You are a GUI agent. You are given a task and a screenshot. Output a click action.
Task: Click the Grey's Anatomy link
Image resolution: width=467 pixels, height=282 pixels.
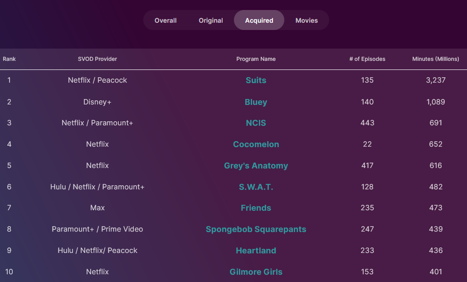click(256, 166)
